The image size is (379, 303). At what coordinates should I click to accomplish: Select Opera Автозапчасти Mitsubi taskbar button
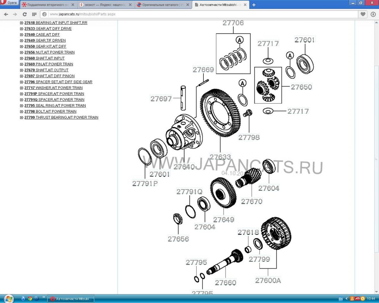pos(70,299)
